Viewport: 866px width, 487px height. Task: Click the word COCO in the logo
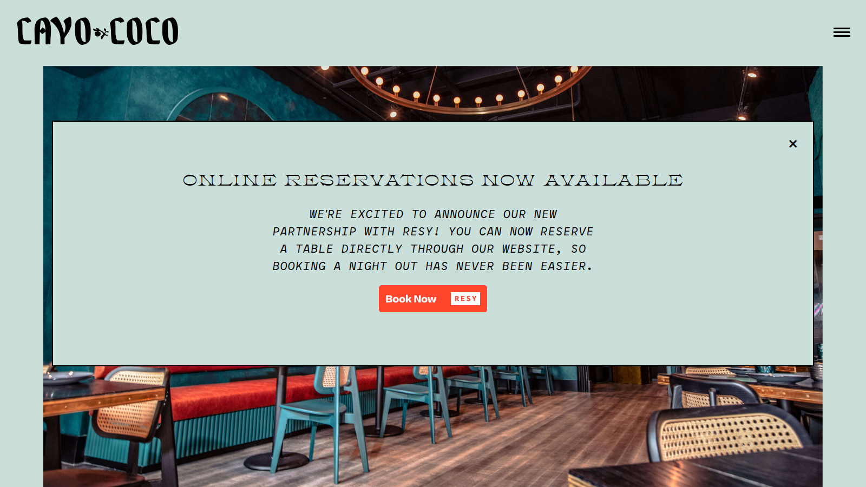click(144, 31)
